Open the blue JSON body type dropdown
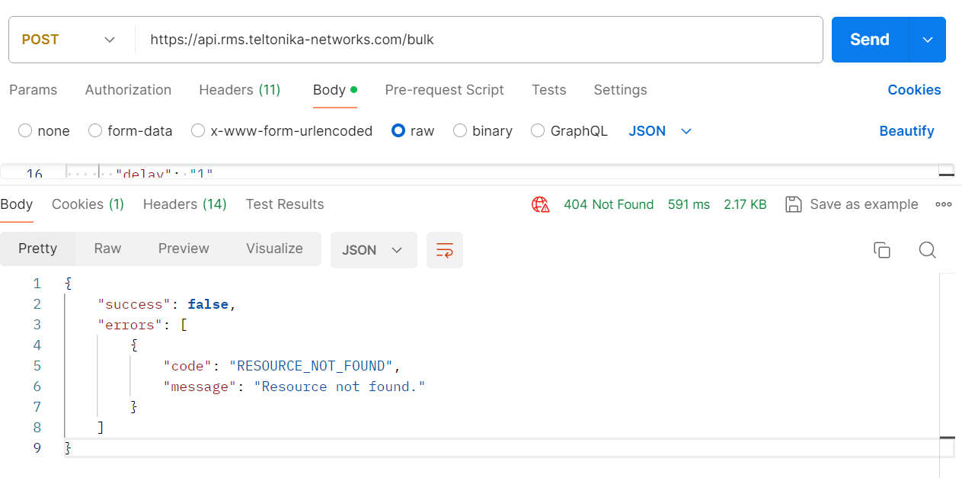The width and height of the screenshot is (962, 478). 660,131
